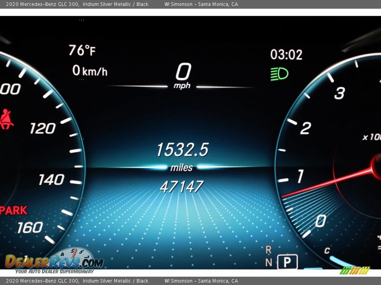Click the 03:02 clock display
Screen dimensions: 381x285
[x=286, y=55]
